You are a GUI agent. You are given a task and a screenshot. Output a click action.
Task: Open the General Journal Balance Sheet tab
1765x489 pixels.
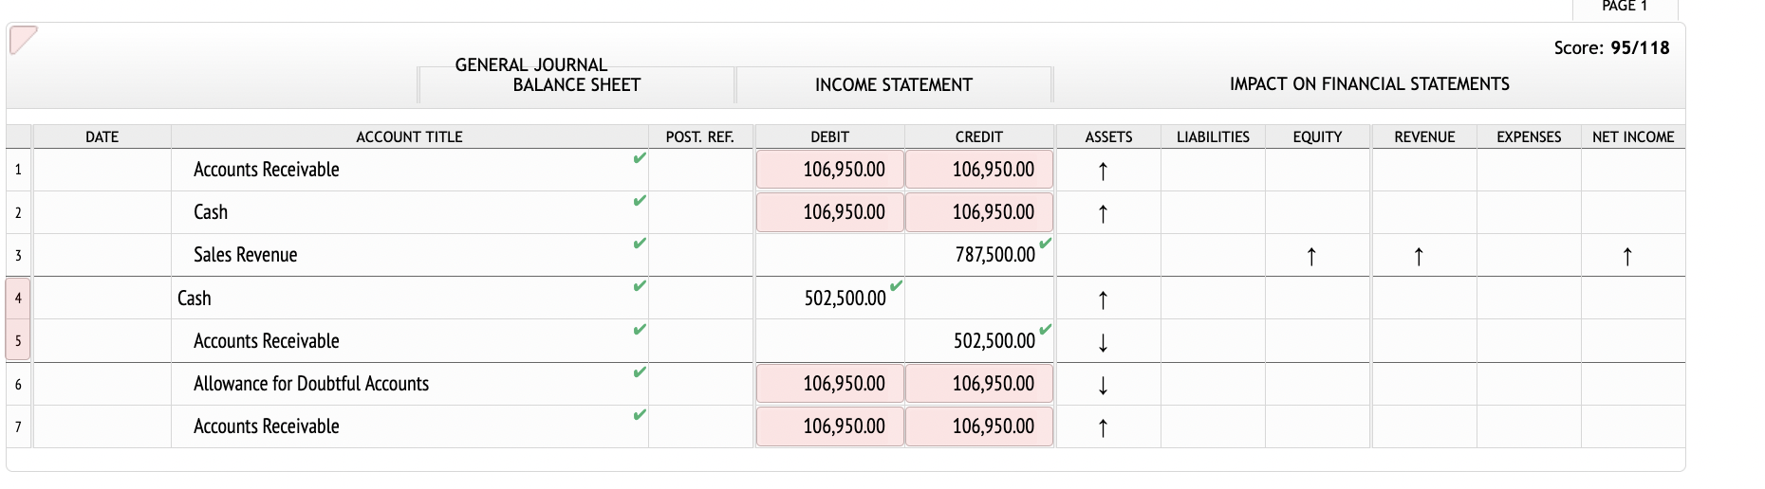576,84
